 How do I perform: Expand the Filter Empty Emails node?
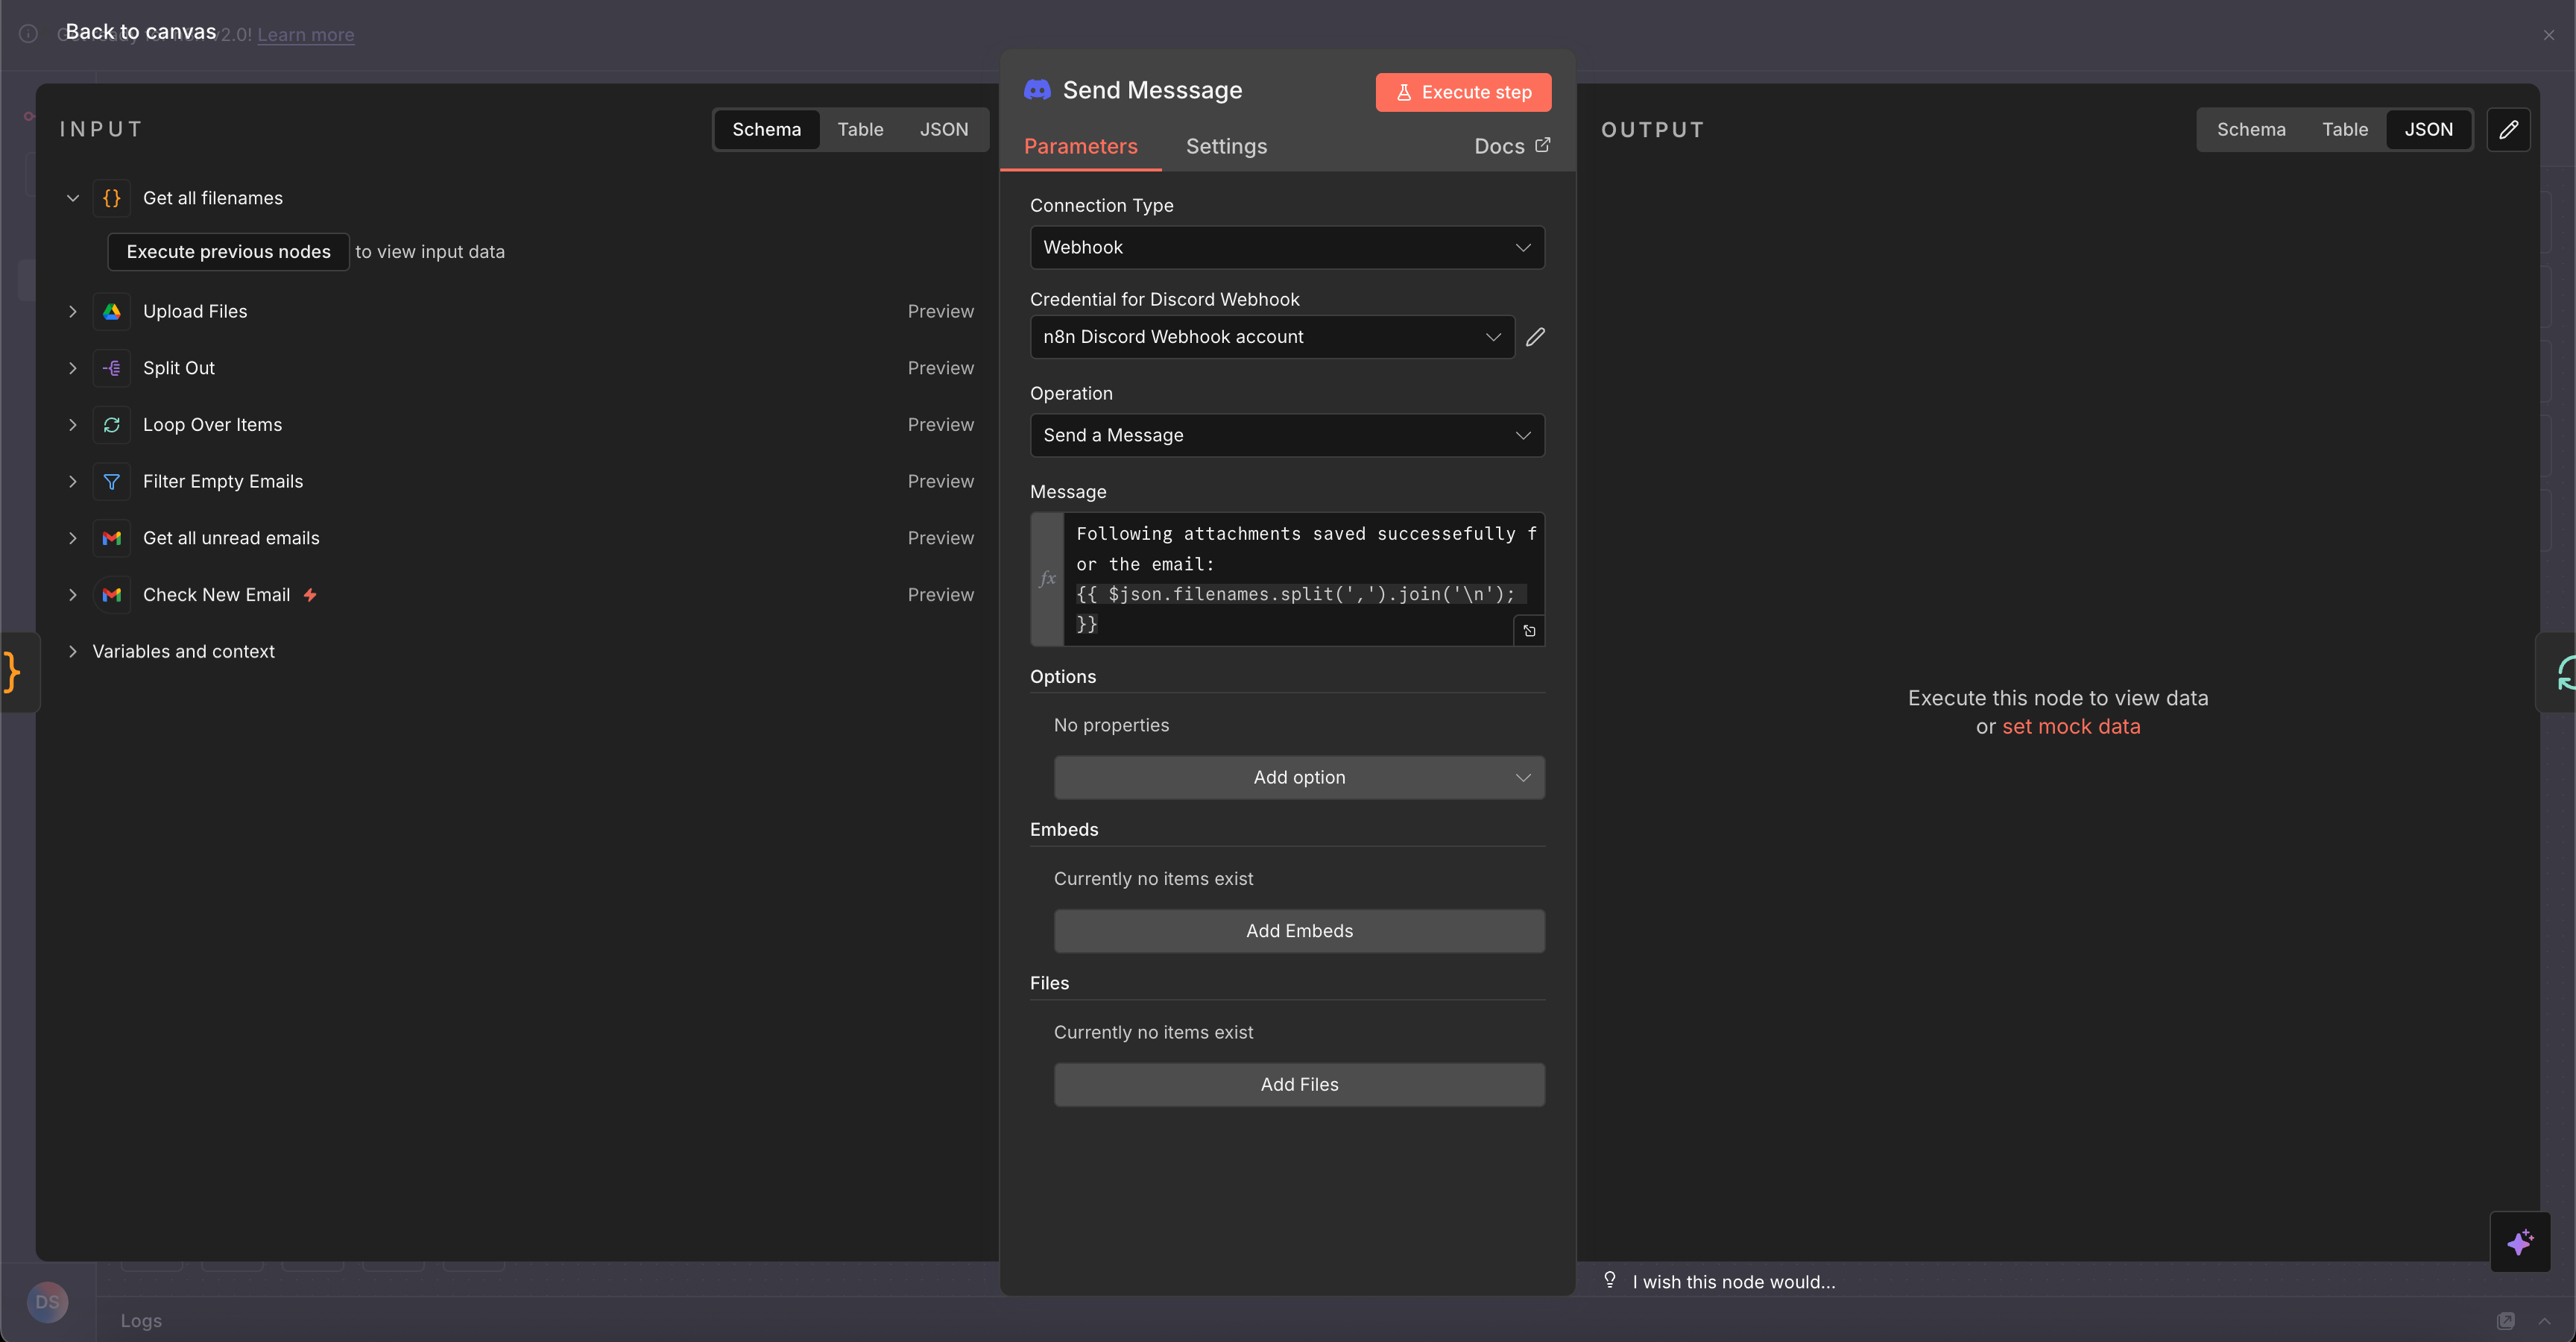pyautogui.click(x=73, y=481)
